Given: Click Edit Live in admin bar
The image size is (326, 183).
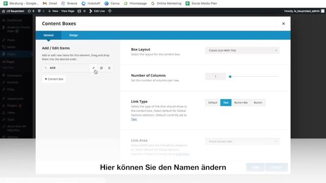Looking at the screenshot, I should pyautogui.click(x=97, y=11).
